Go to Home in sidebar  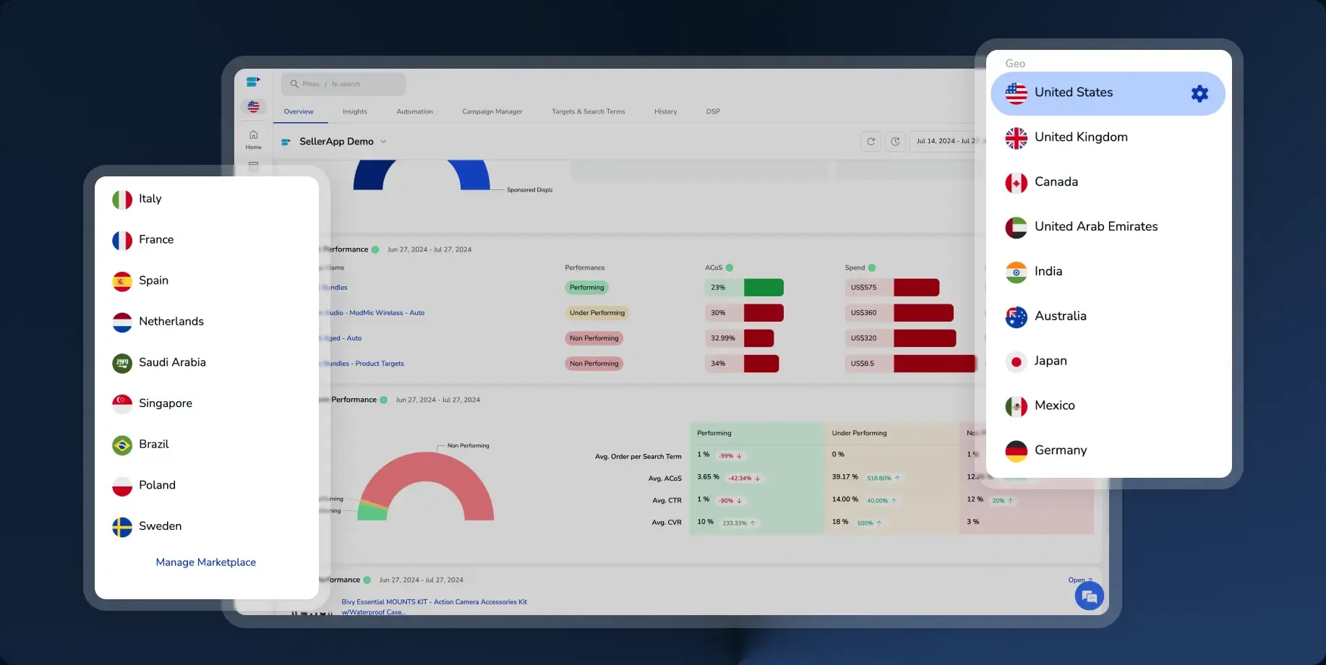pos(253,140)
